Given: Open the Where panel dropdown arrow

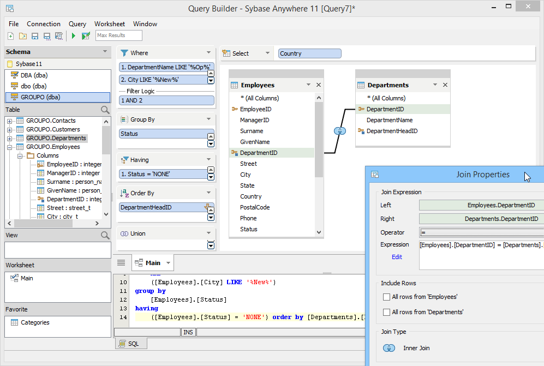Looking at the screenshot, I should tap(208, 52).
